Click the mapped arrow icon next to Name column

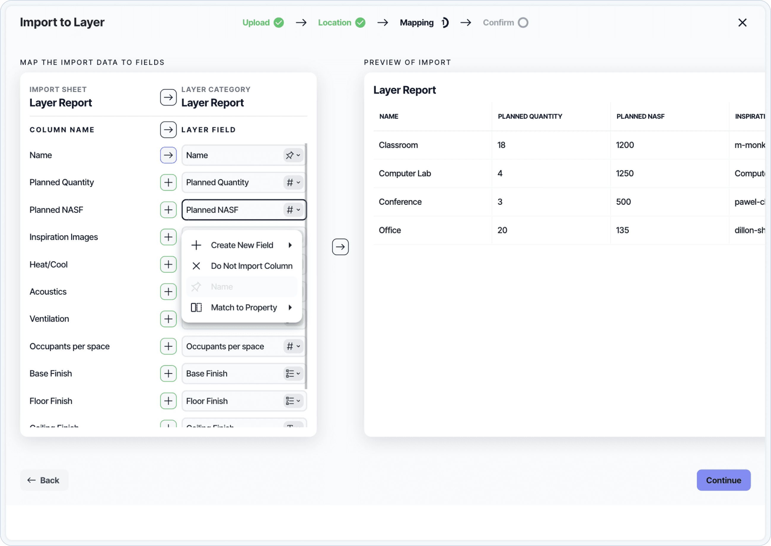[168, 155]
